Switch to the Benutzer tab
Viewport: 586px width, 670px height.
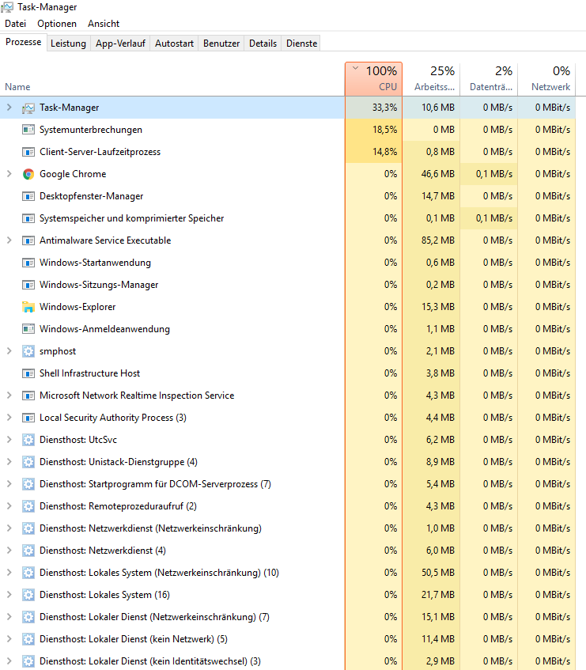coord(221,44)
